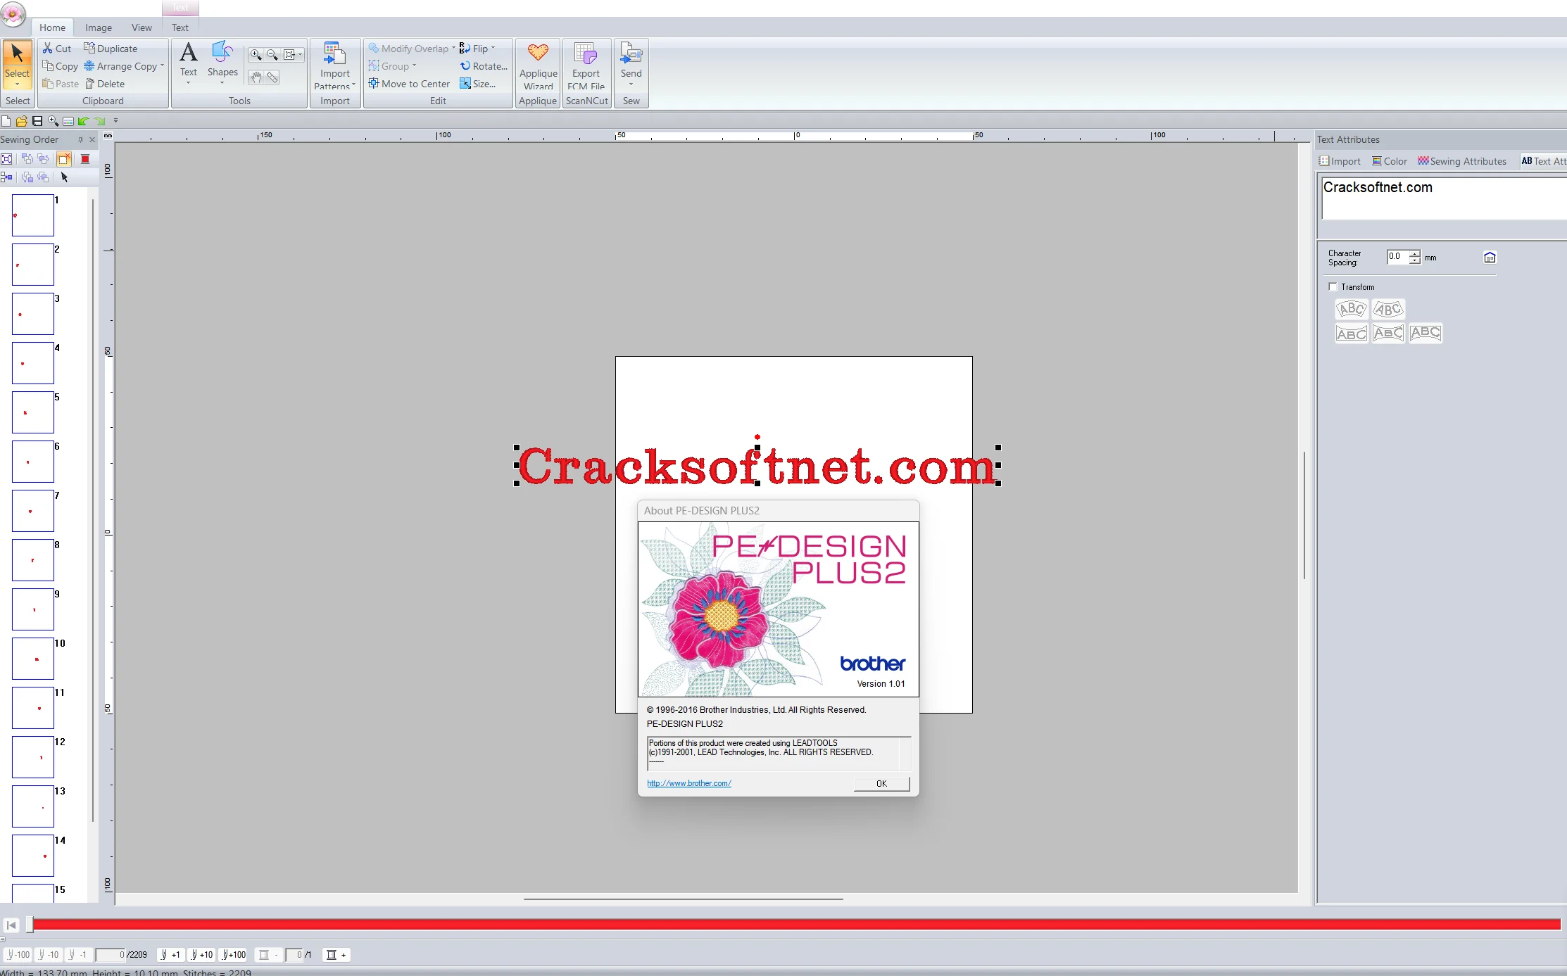Click Move to Center
Screen dimensions: 1567x976
(x=409, y=84)
